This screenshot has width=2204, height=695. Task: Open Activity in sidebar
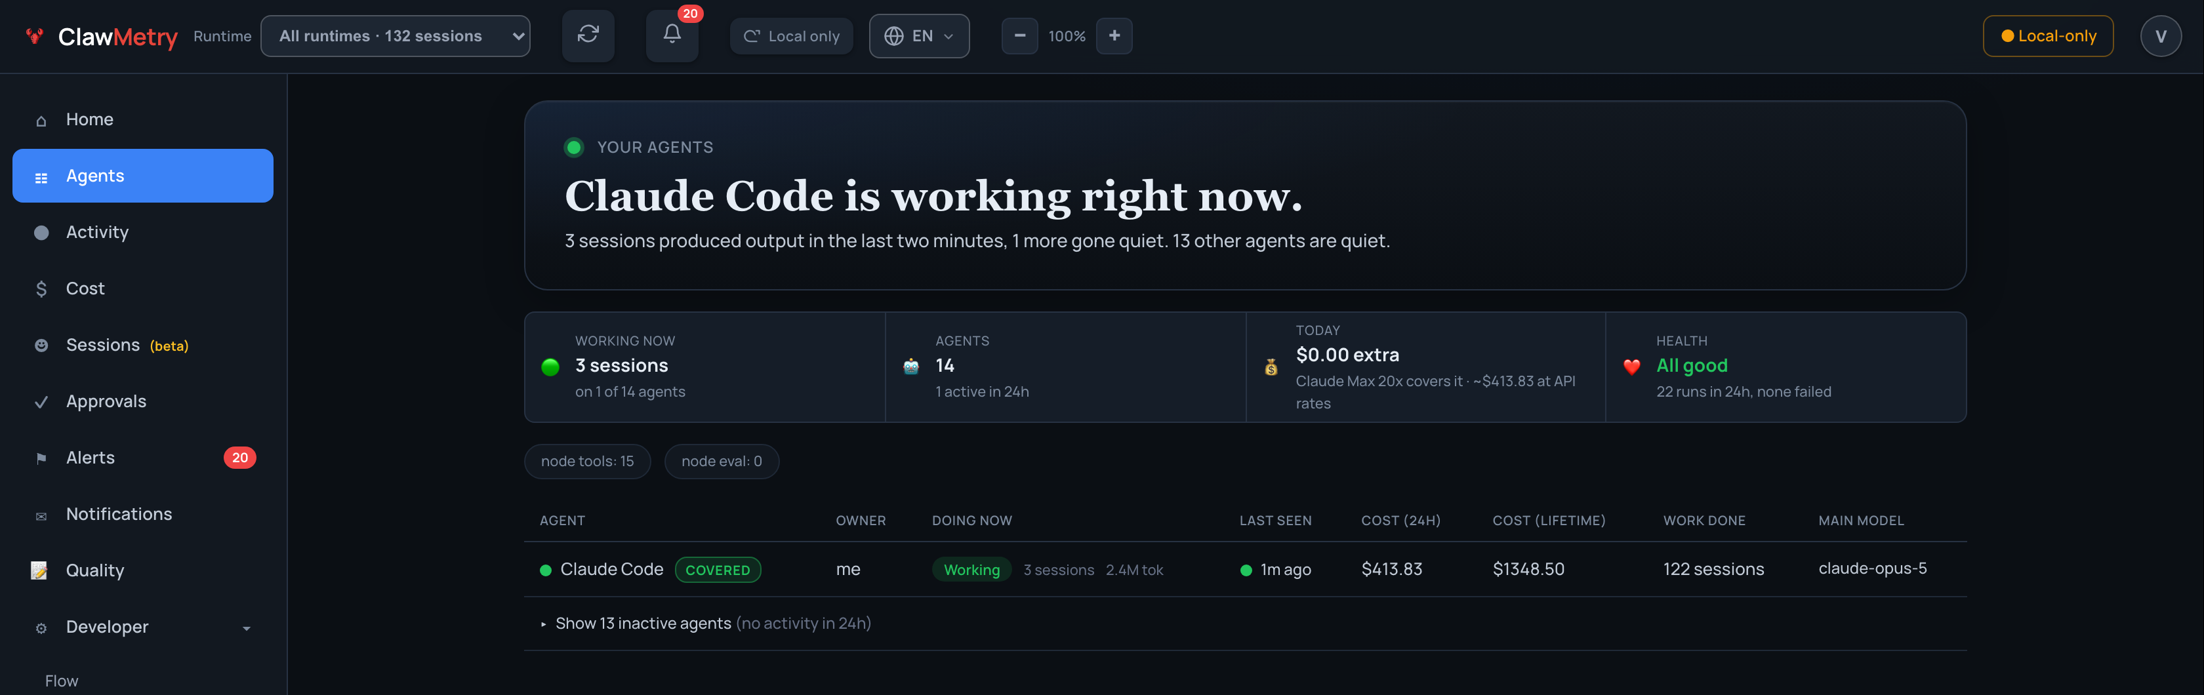click(143, 231)
